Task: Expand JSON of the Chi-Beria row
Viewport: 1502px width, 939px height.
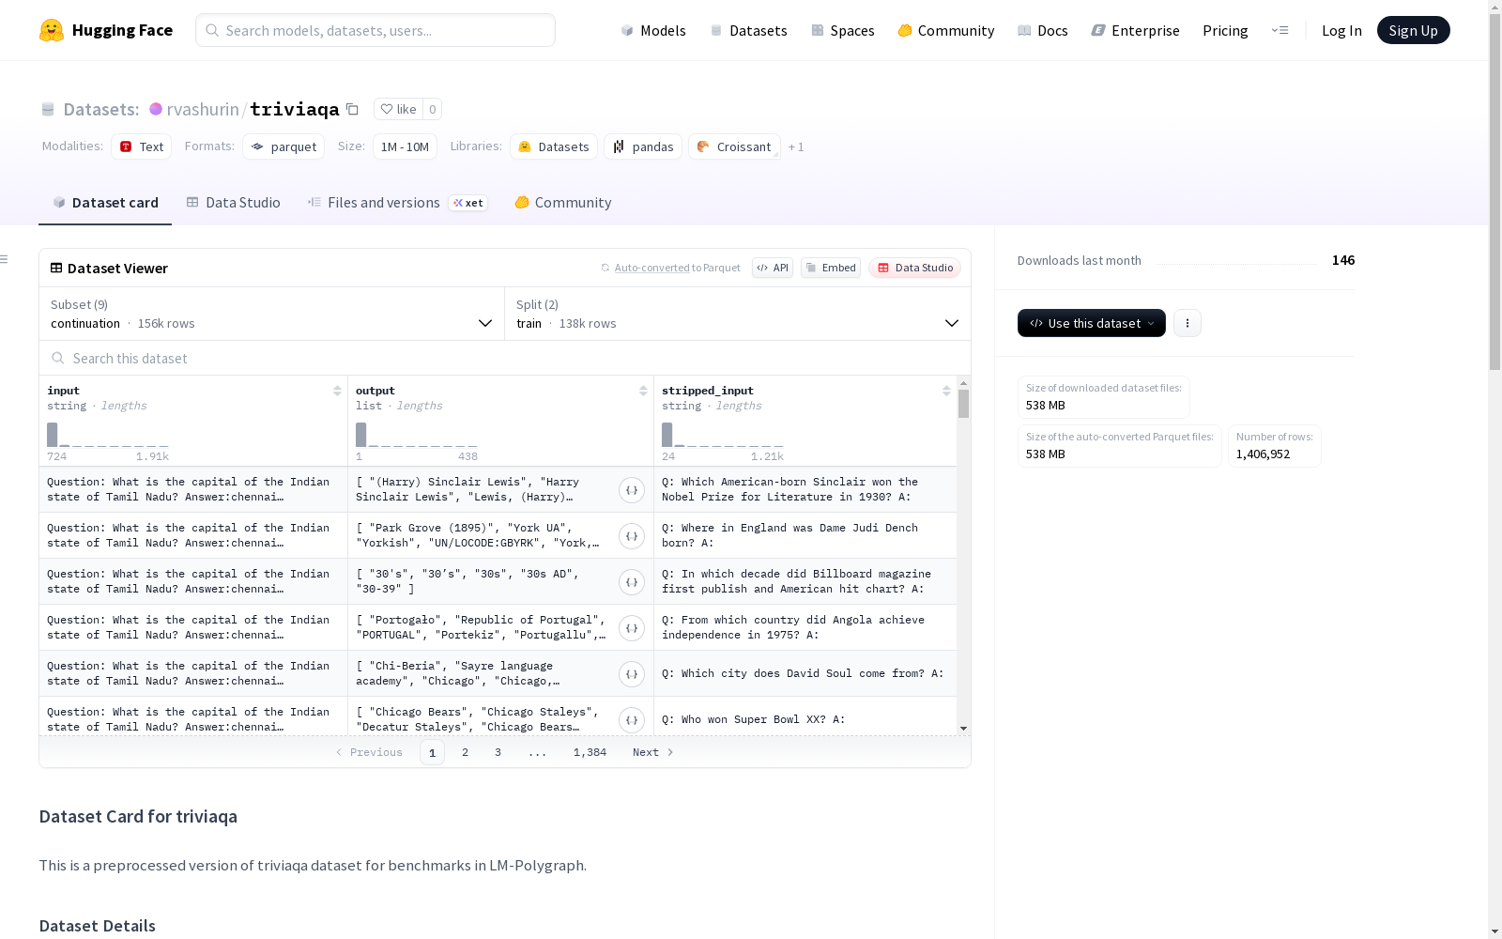Action: [632, 674]
